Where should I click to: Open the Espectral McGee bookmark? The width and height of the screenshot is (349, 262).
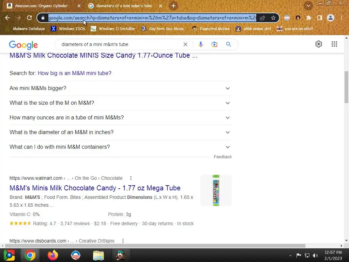click(211, 29)
